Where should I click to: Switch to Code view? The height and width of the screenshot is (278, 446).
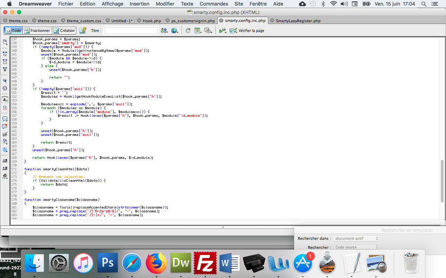(x=13, y=31)
